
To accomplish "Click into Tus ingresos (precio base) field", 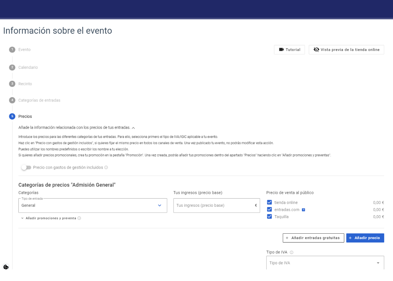I will 213,205.
